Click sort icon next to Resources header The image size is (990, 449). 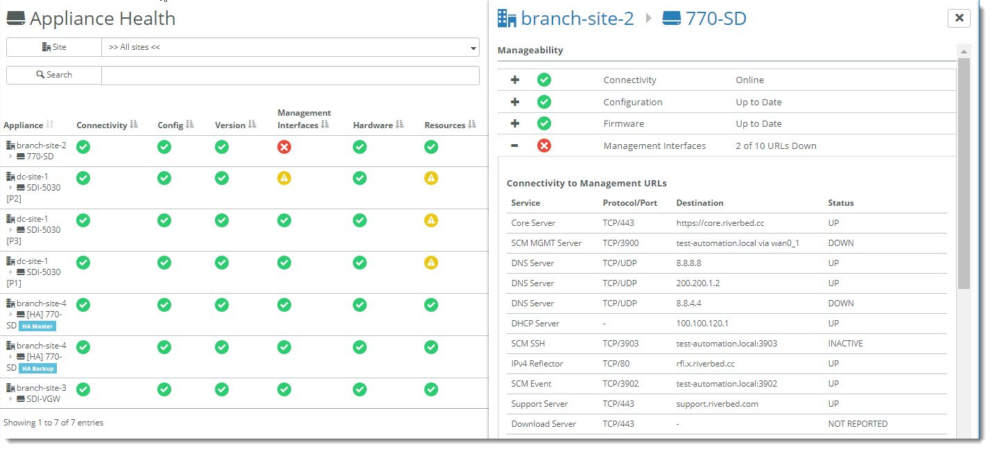pos(472,125)
